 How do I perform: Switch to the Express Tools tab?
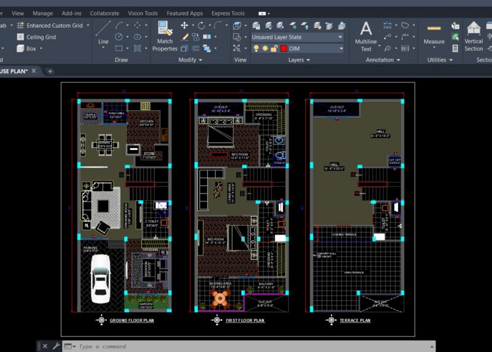pos(228,14)
